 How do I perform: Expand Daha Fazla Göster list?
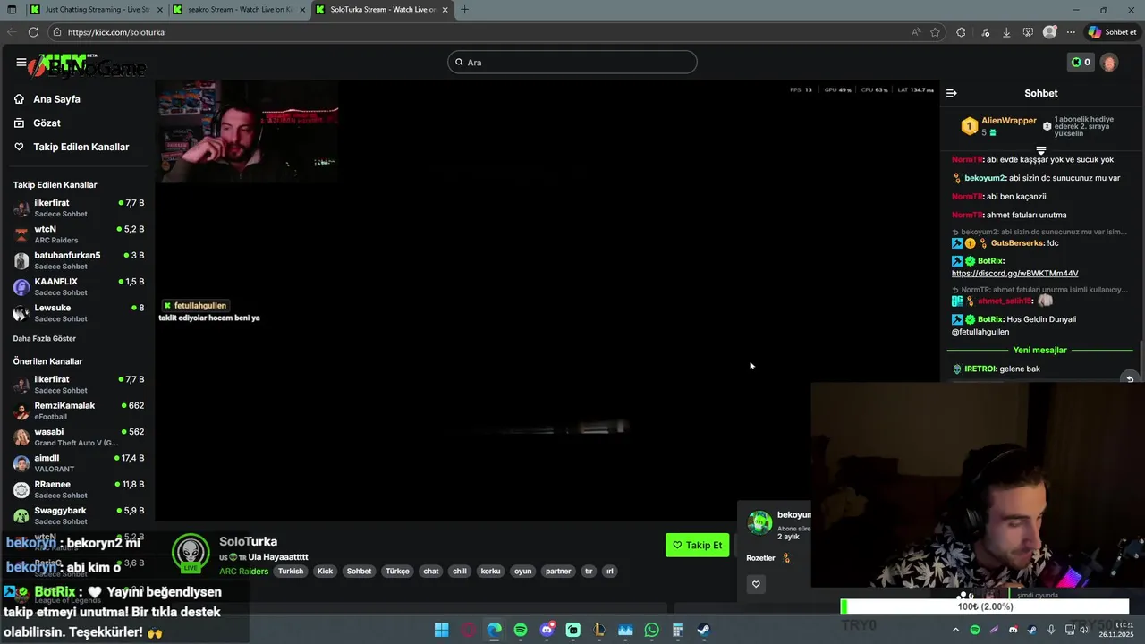click(x=45, y=339)
